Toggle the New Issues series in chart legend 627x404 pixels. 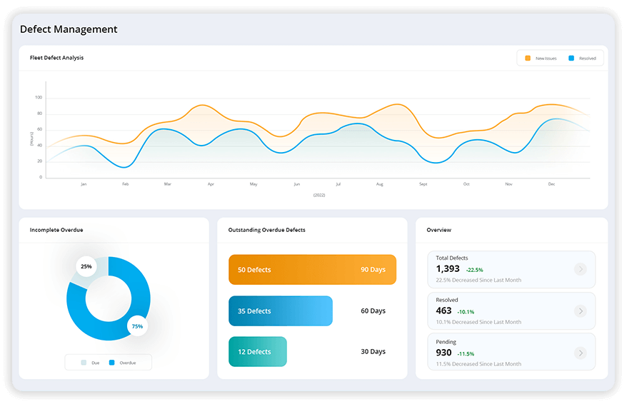541,59
